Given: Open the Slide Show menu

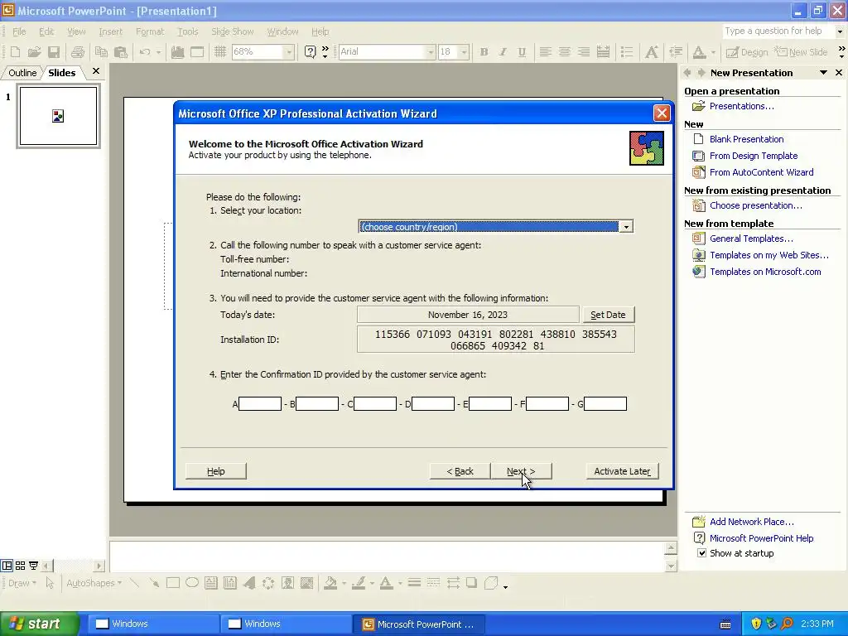Looking at the screenshot, I should [232, 31].
